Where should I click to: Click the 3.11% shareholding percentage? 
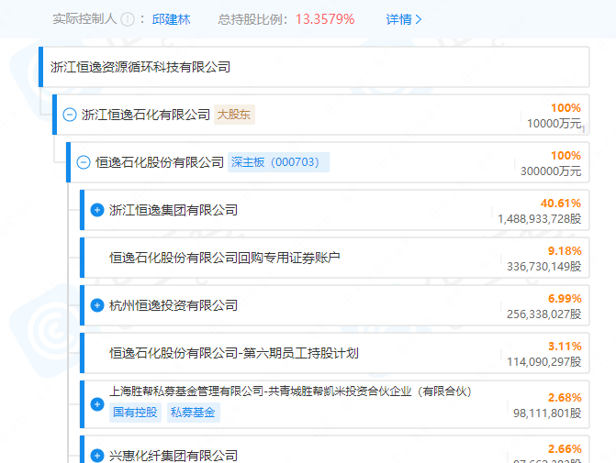point(565,347)
